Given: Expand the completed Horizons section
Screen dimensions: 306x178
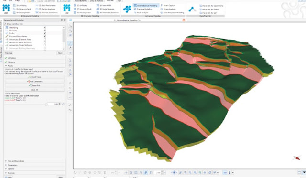Looking at the screenshot, I should [34, 62].
